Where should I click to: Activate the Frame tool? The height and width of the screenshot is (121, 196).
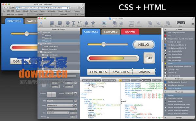click(104, 24)
